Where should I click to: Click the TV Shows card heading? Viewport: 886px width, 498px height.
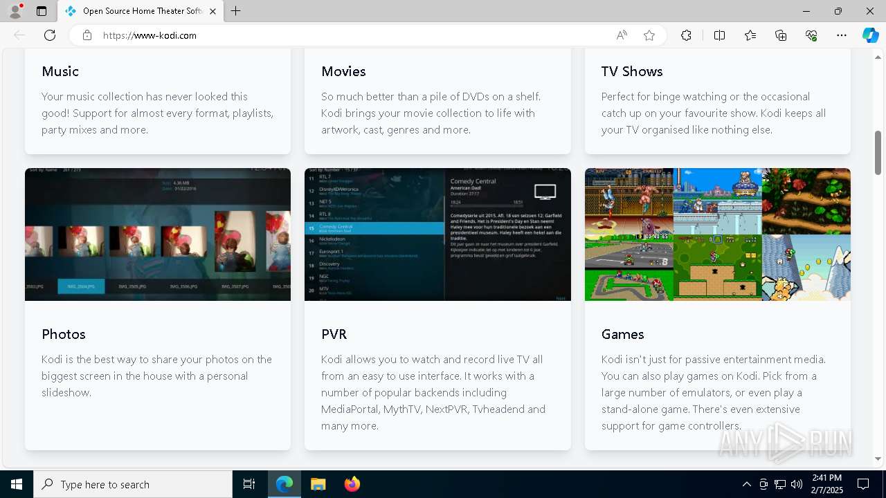(x=632, y=71)
